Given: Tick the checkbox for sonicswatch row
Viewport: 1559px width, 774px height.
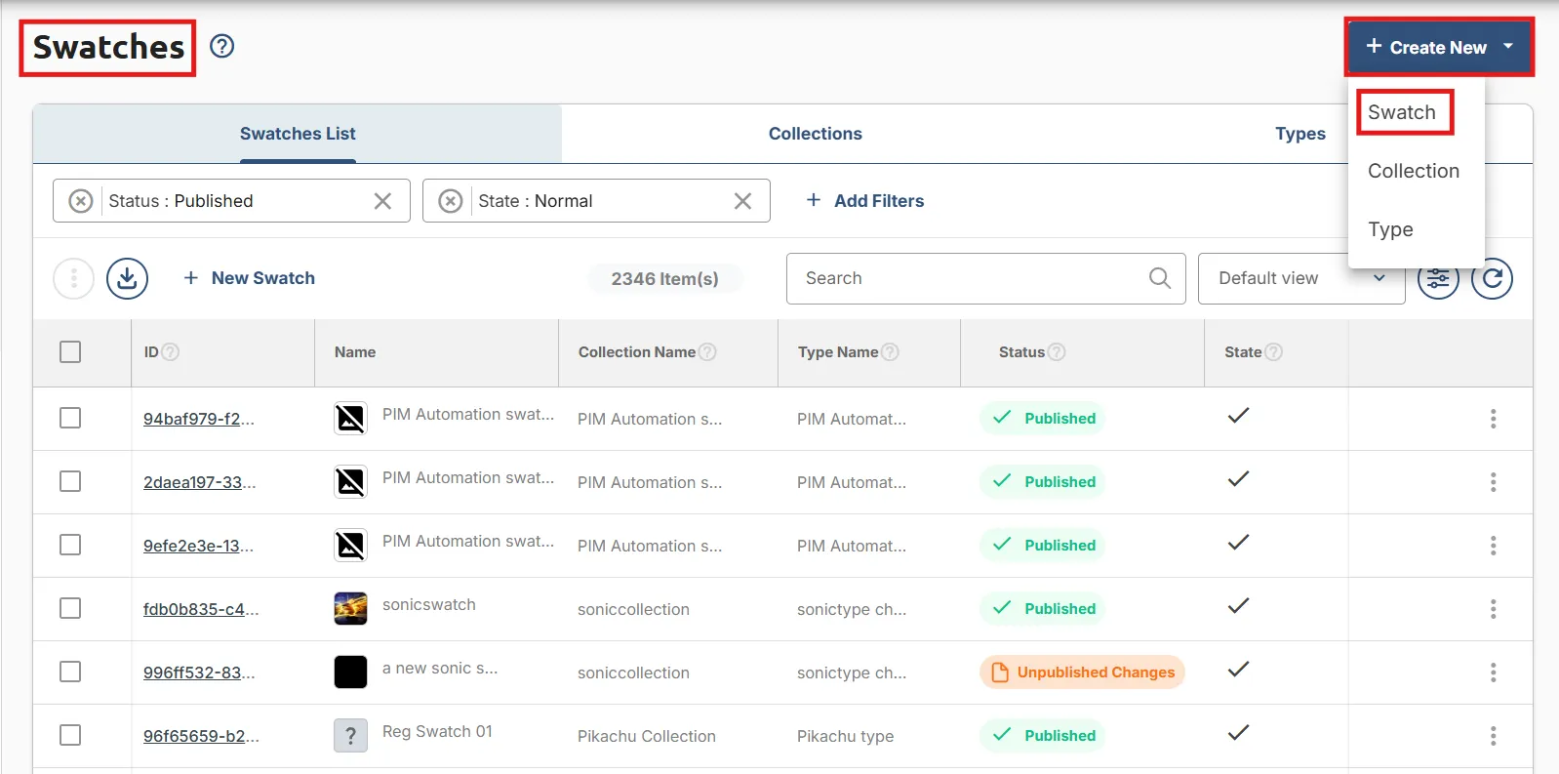Looking at the screenshot, I should [70, 608].
